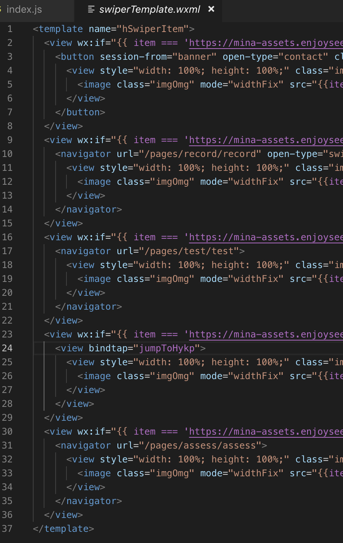Click line number 10 in the gutter

7,154
